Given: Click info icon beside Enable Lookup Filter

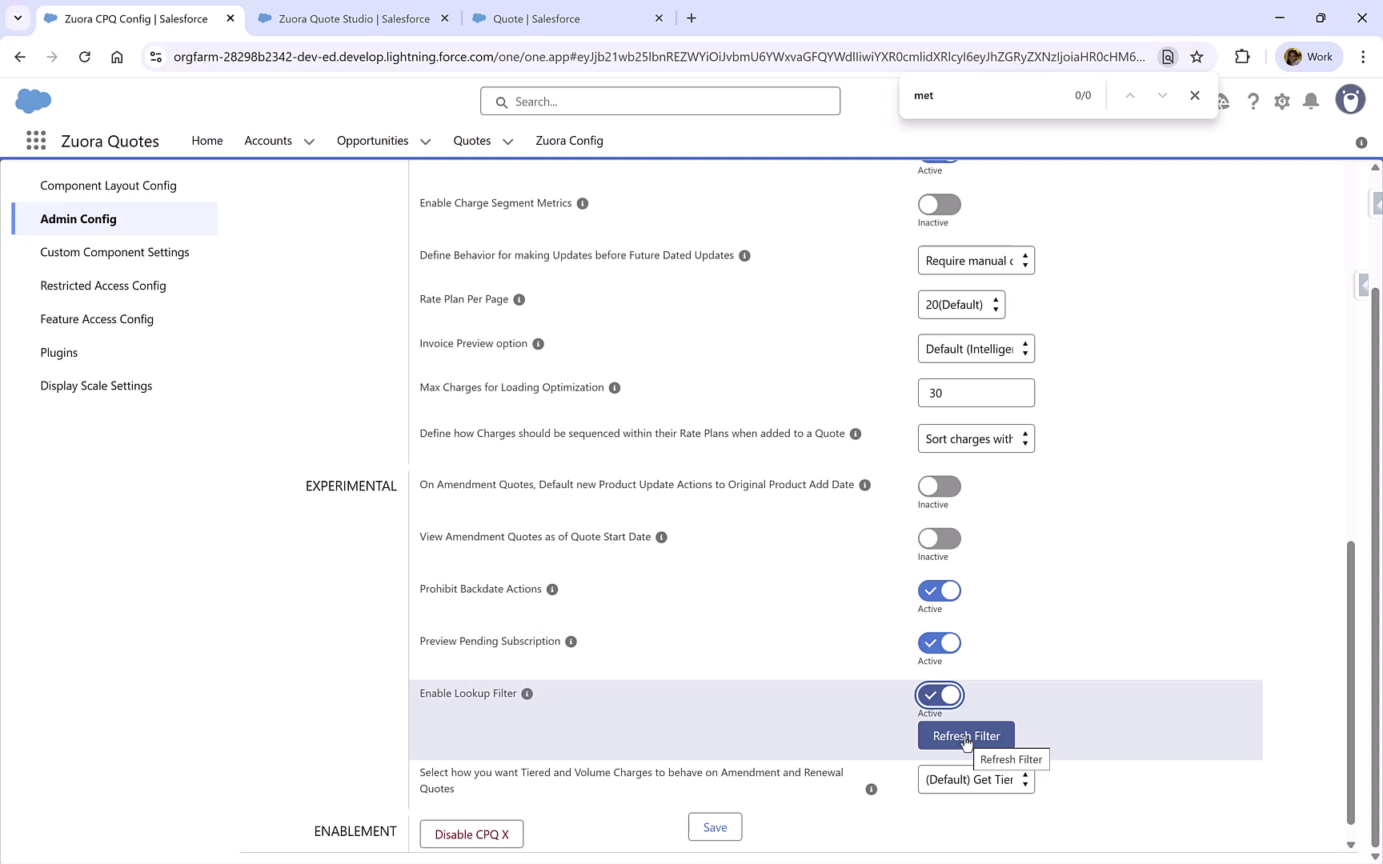Looking at the screenshot, I should point(527,694).
